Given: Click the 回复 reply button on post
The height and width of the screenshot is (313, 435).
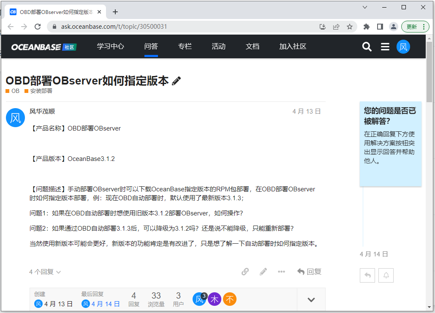Looking at the screenshot, I should tap(309, 272).
